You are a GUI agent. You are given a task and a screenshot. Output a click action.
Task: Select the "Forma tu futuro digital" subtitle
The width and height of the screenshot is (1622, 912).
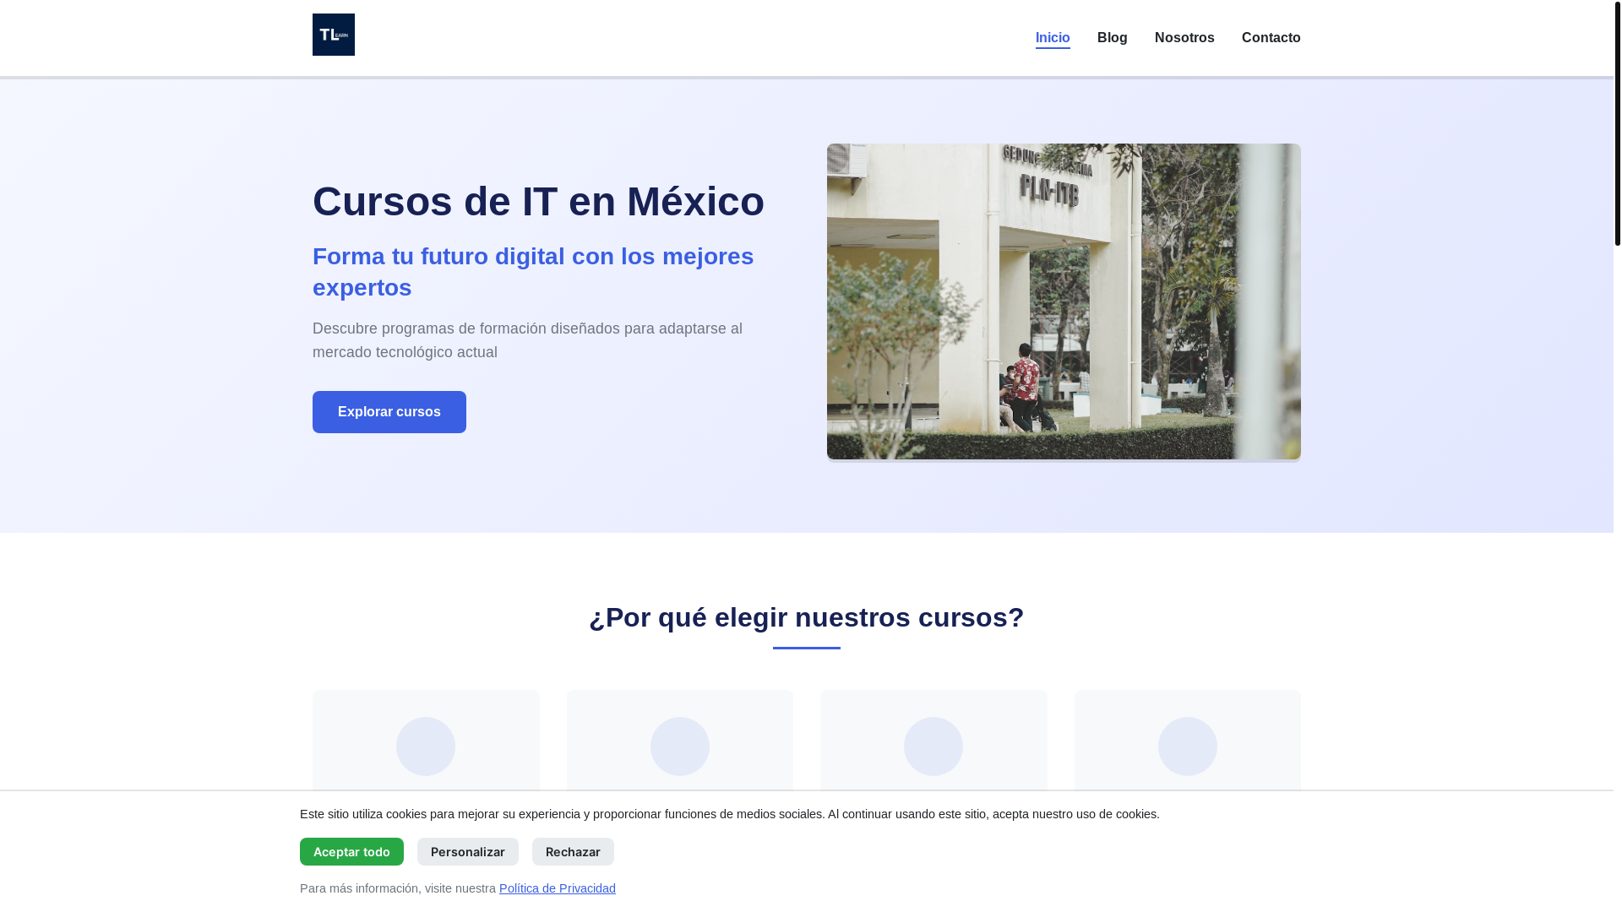tap(533, 272)
